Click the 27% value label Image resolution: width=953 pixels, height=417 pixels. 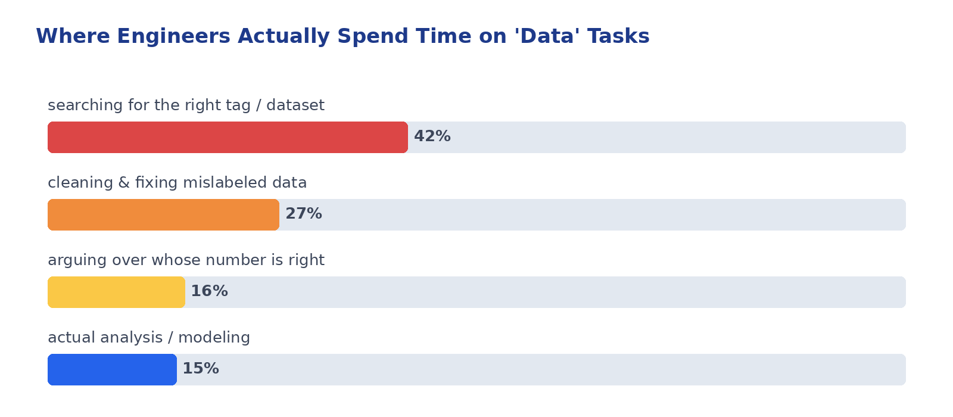pyautogui.click(x=304, y=214)
